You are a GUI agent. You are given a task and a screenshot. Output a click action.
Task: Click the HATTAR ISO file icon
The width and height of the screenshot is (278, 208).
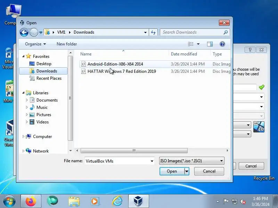pos(83,71)
